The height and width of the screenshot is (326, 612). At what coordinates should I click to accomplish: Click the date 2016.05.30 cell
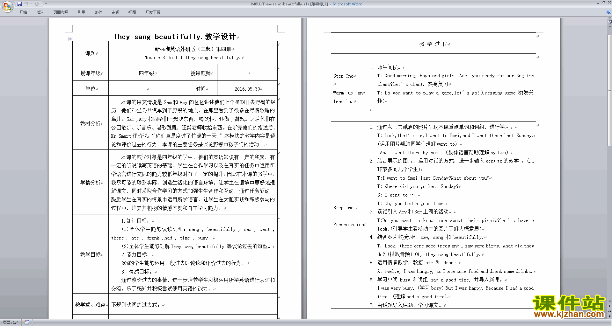(247, 89)
